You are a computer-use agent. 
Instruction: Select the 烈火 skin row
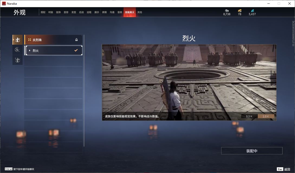[x=54, y=50]
